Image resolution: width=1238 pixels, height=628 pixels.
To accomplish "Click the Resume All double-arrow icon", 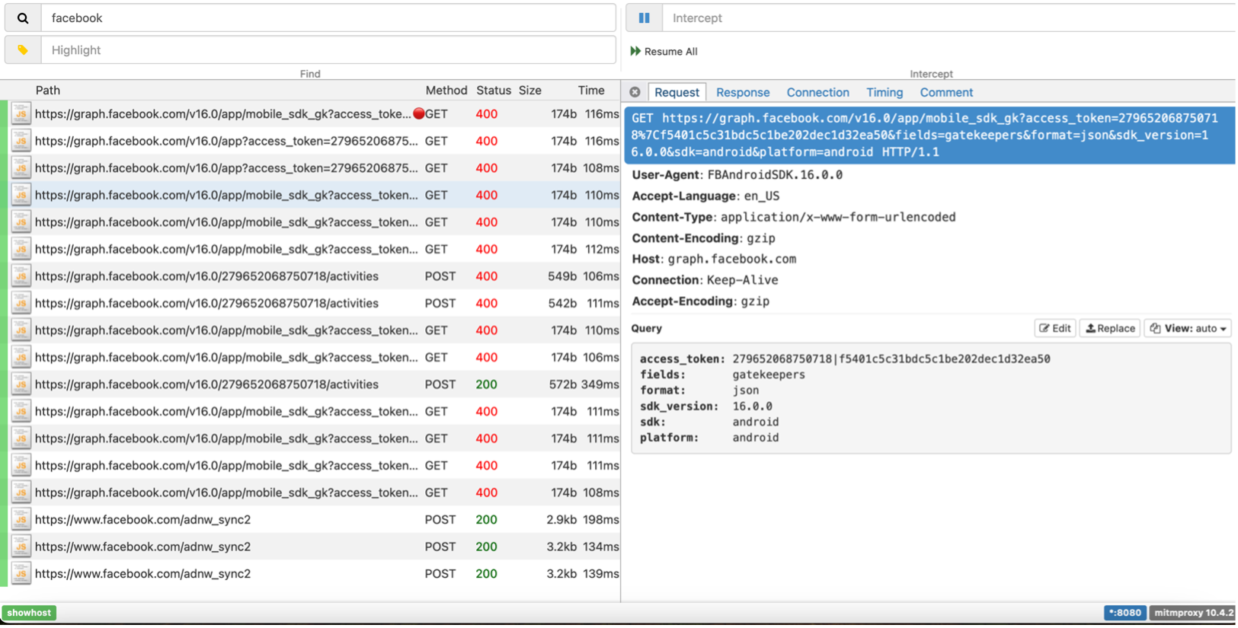I will point(635,52).
